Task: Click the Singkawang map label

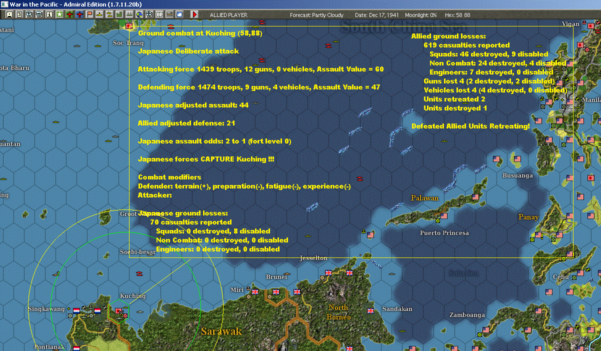Action: (46, 309)
